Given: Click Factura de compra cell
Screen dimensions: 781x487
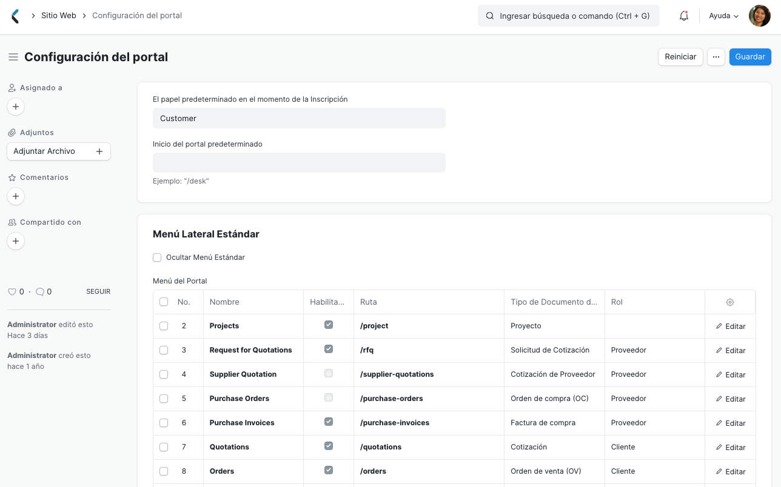Looking at the screenshot, I should click(554, 423).
